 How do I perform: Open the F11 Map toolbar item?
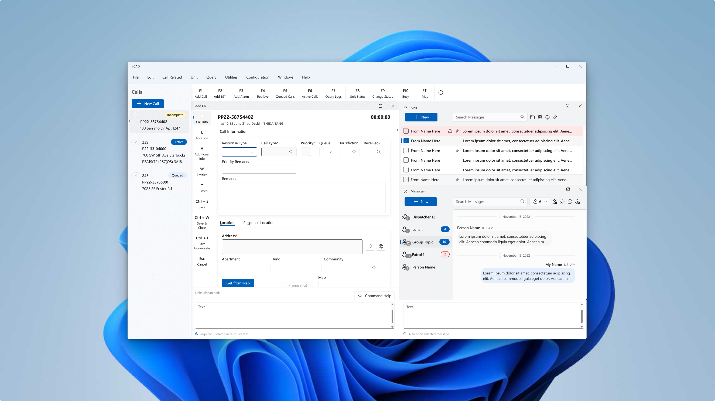425,93
